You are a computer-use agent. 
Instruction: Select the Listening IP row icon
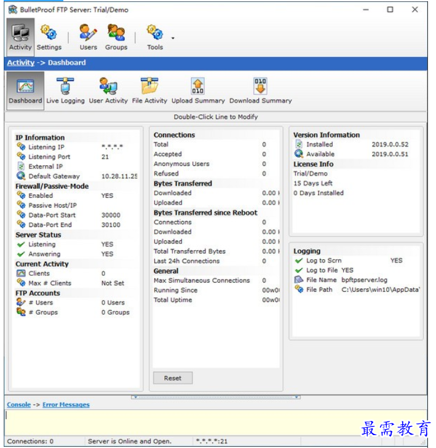click(x=21, y=147)
